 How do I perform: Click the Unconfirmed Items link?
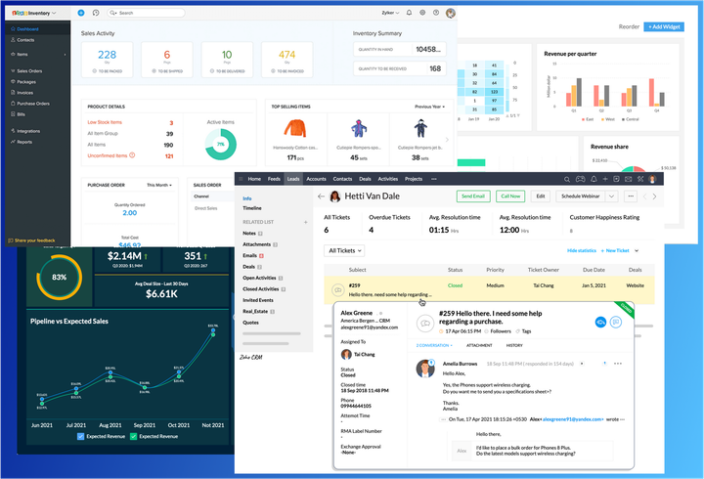coord(108,155)
